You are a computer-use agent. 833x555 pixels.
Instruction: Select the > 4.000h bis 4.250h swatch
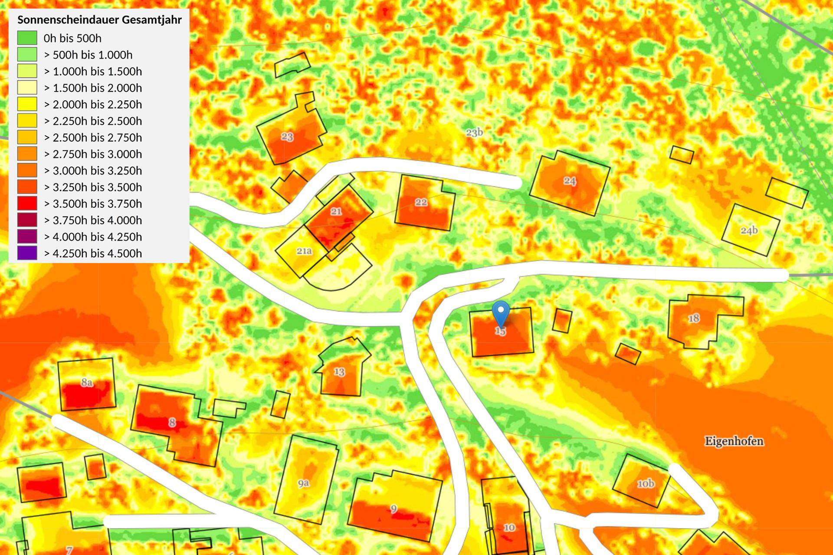[27, 236]
